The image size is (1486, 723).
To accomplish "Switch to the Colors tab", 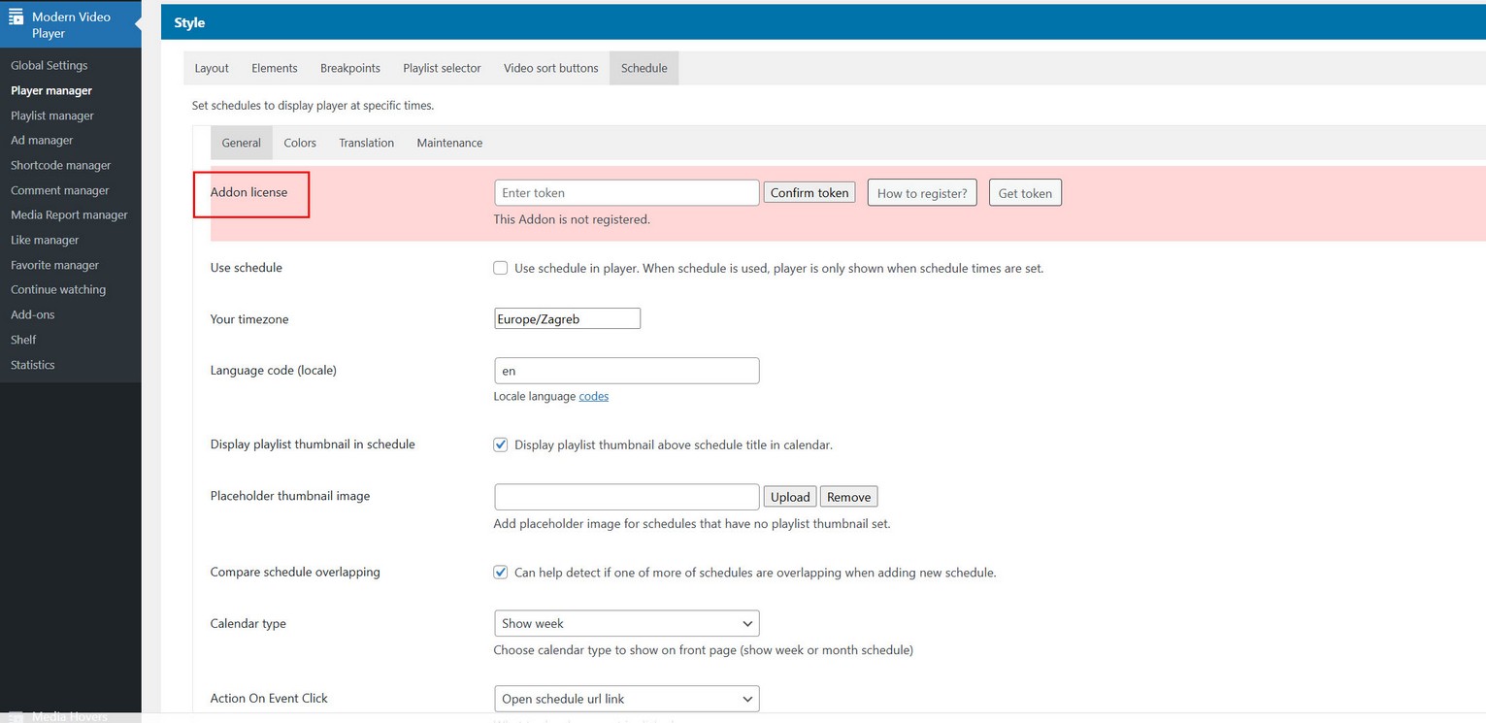I will [x=300, y=143].
